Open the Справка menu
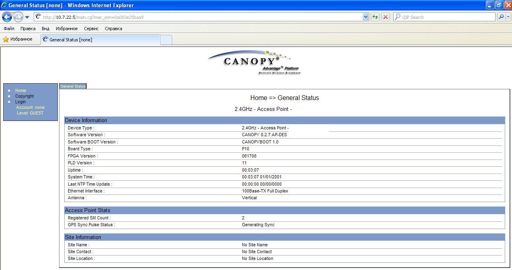 (113, 29)
